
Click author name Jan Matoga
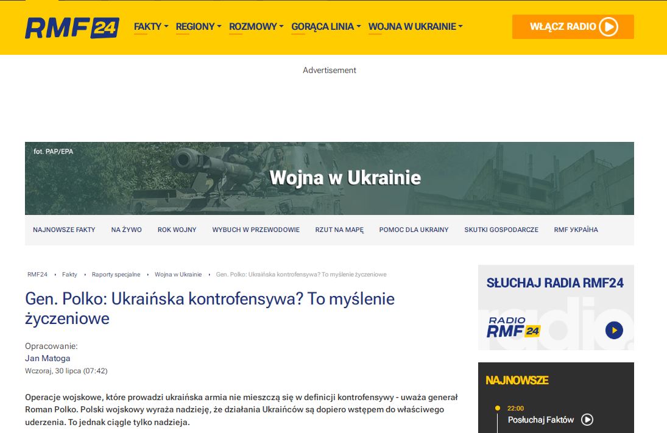tap(48, 358)
